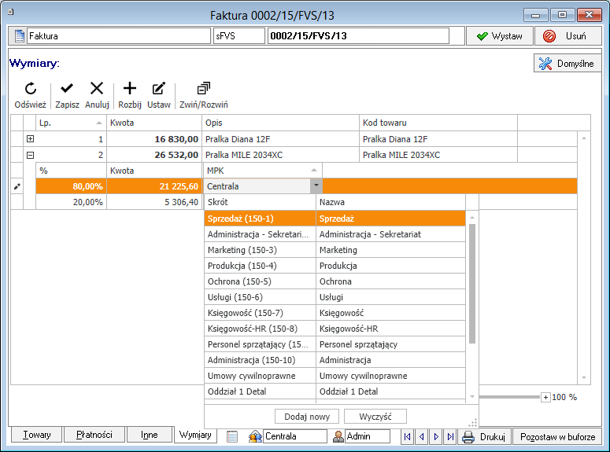Select Sprzedaż (150-1) in the list
Viewport: 610px width, 452px height.
click(x=335, y=219)
